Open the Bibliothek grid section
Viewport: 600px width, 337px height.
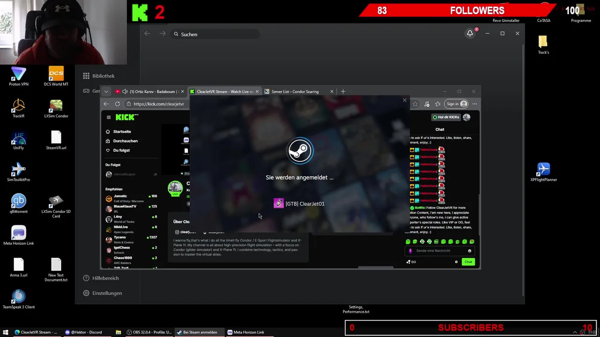click(98, 76)
